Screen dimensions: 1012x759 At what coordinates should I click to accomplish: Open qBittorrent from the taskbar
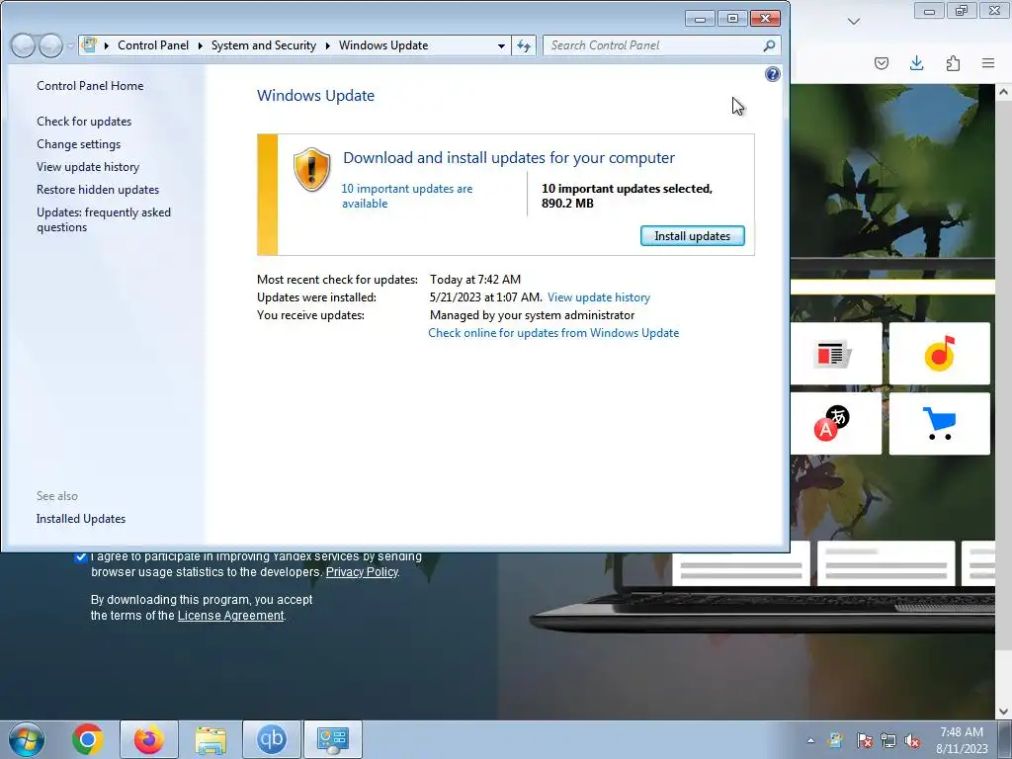coord(272,739)
